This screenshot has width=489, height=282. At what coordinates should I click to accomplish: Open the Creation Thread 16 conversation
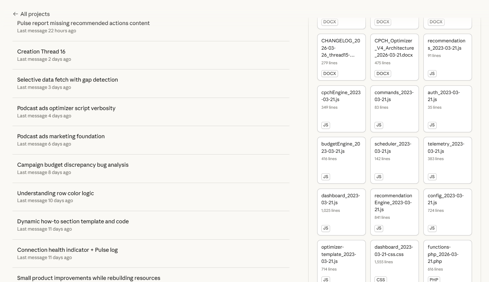coord(41,52)
